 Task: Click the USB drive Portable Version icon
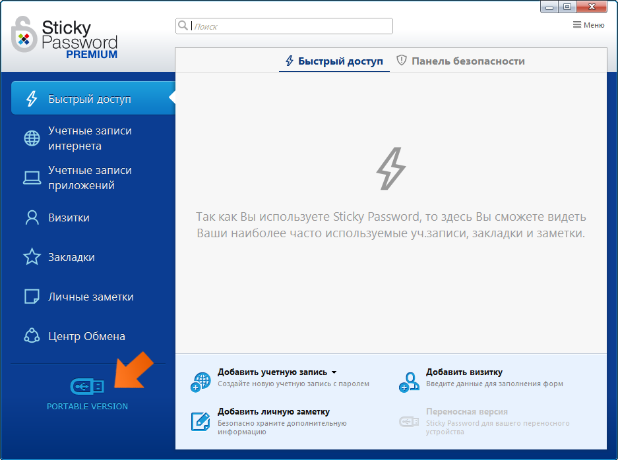[87, 386]
